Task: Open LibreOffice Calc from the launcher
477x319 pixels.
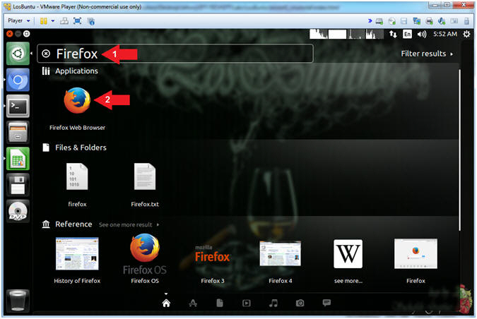Action: pos(18,159)
